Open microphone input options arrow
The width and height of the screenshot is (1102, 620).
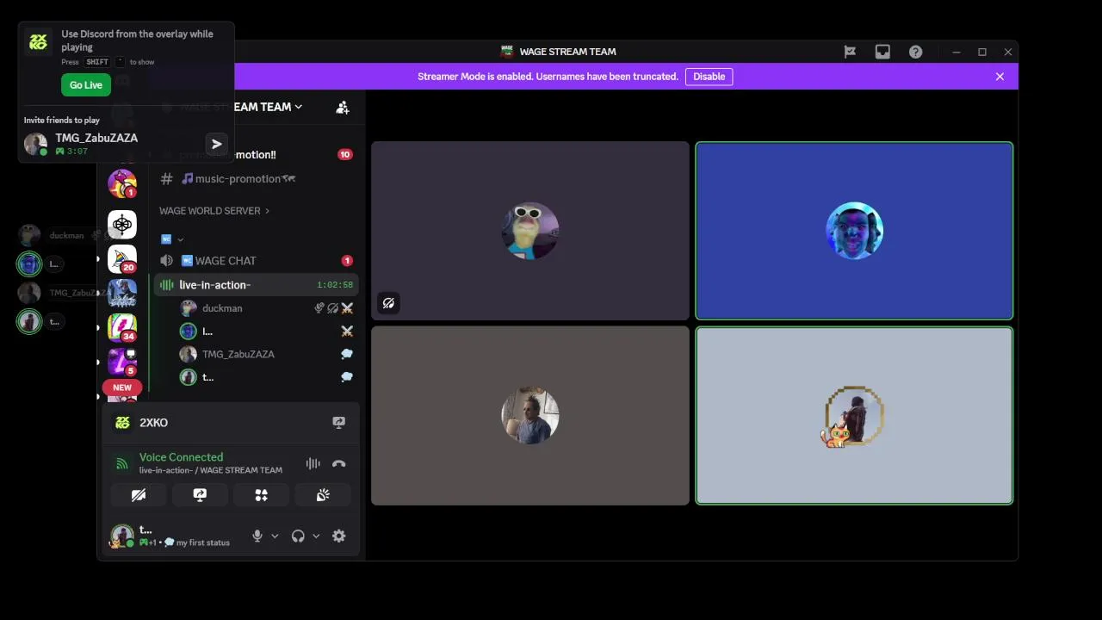(x=275, y=536)
